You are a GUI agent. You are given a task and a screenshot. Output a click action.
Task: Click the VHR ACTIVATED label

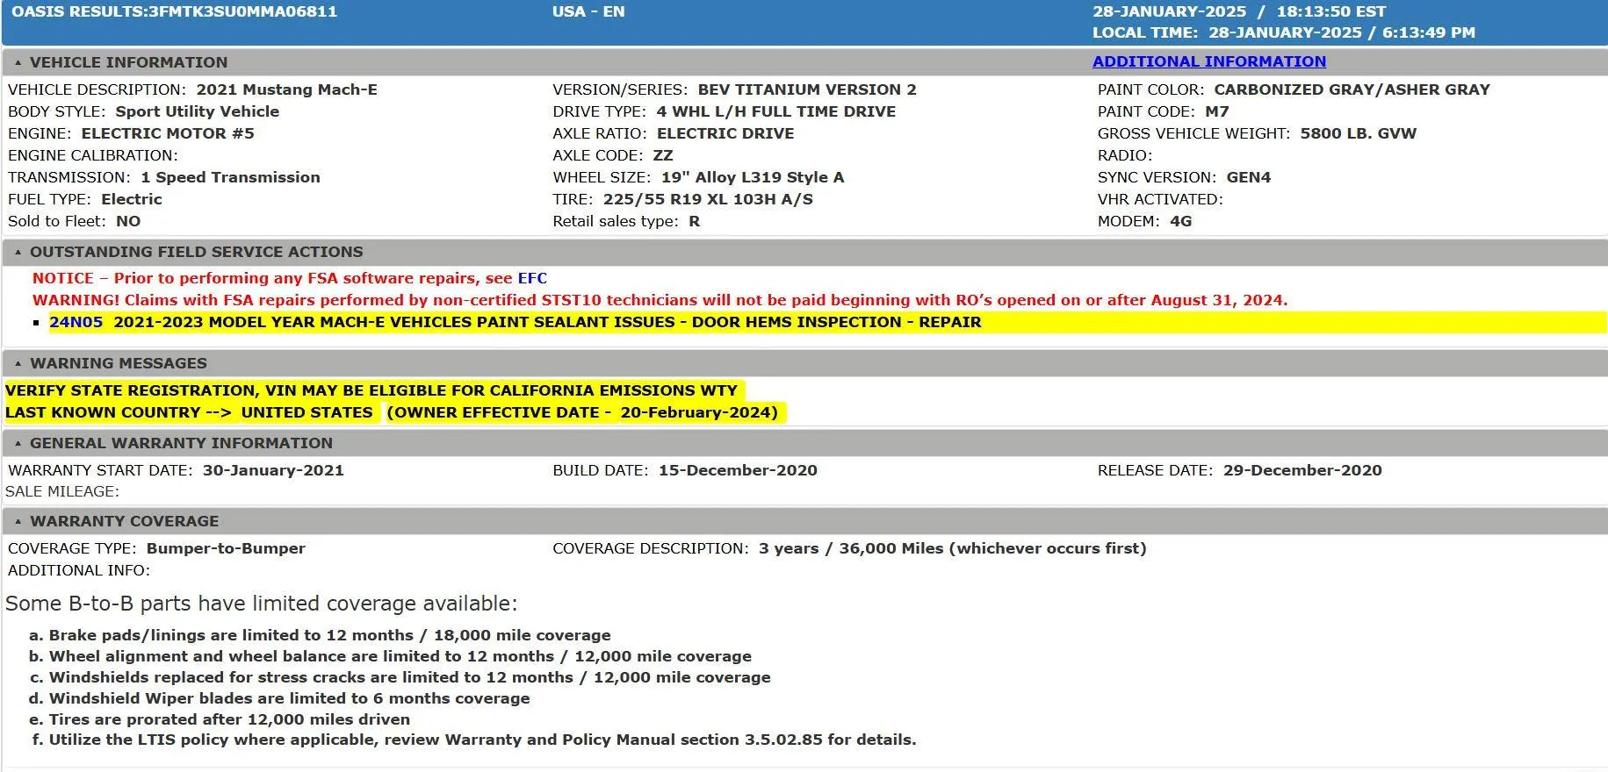[1160, 199]
